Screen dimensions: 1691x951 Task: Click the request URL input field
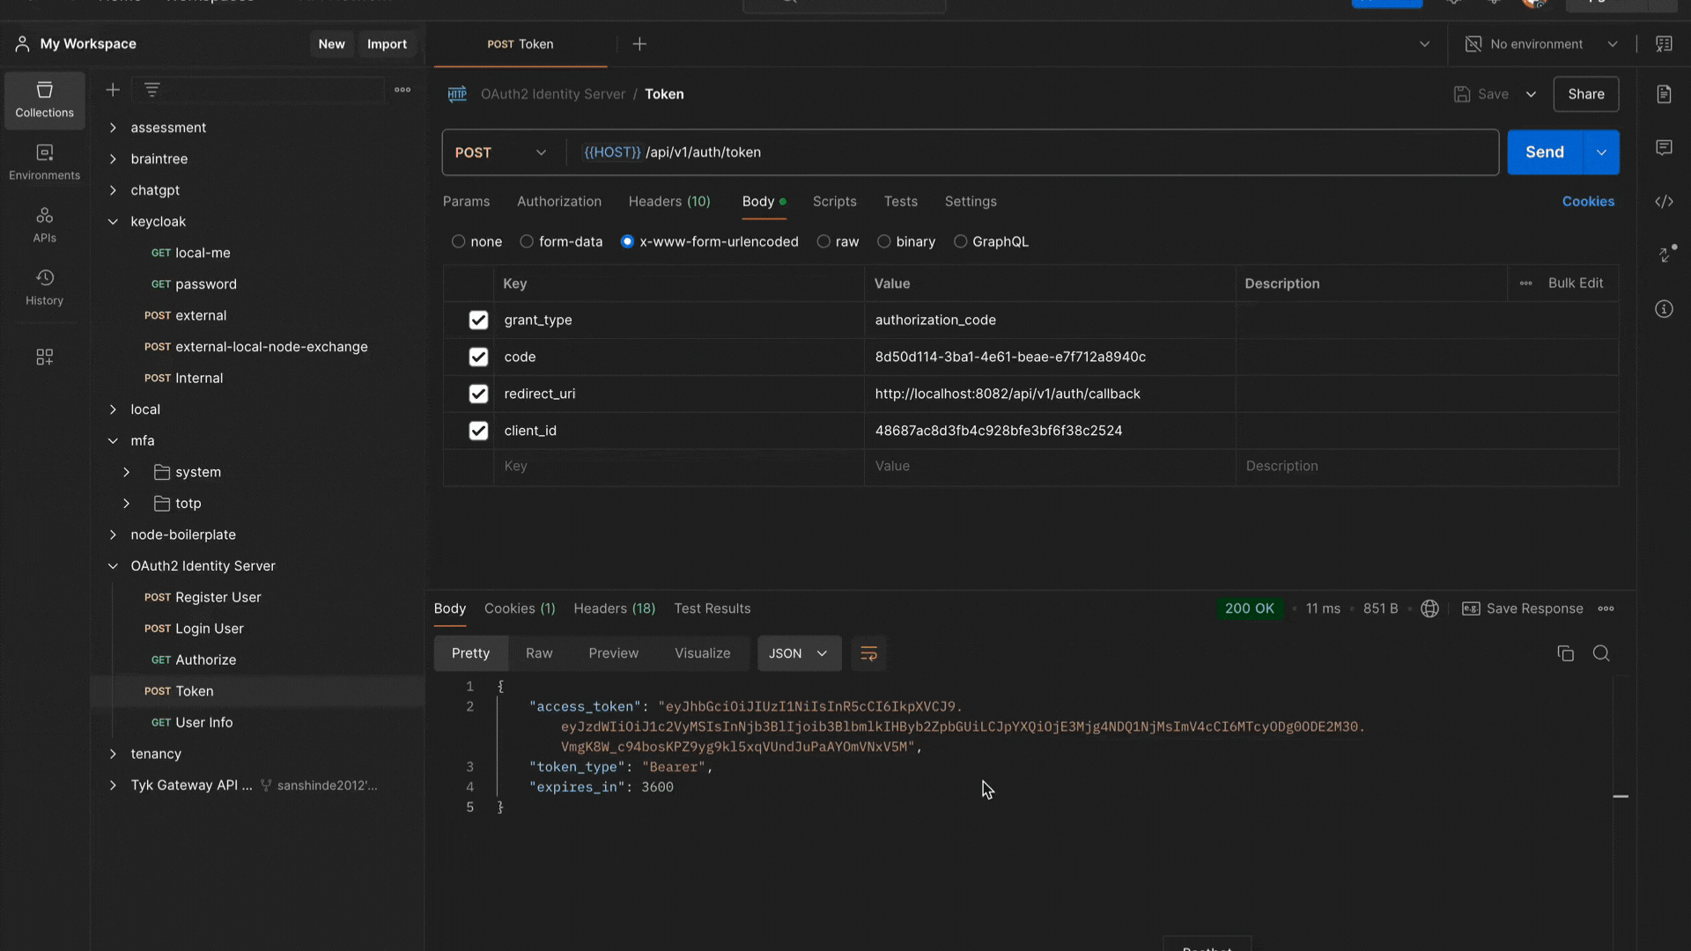tap(1032, 152)
